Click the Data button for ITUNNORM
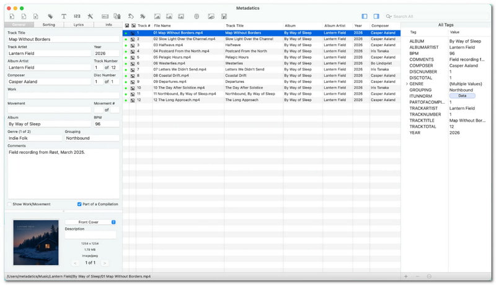496x285 pixels. click(462, 96)
